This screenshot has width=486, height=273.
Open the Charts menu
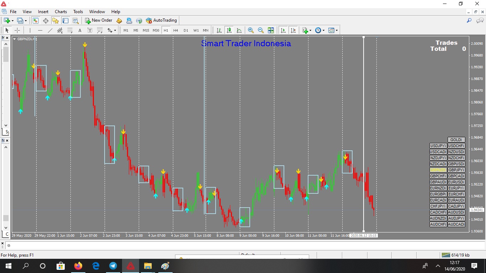61,12
